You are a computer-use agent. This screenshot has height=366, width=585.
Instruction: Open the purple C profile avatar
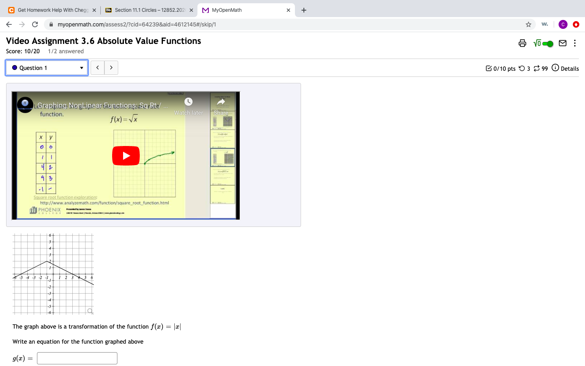[x=563, y=24]
